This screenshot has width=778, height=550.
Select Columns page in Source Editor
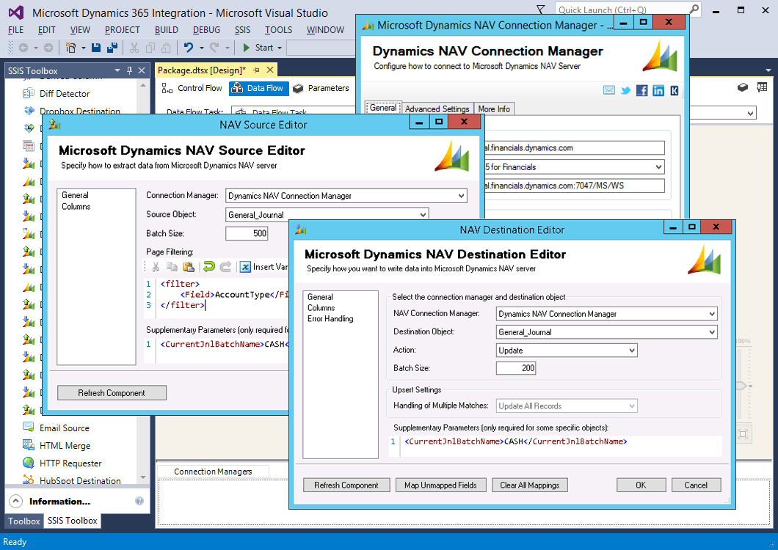(x=76, y=206)
